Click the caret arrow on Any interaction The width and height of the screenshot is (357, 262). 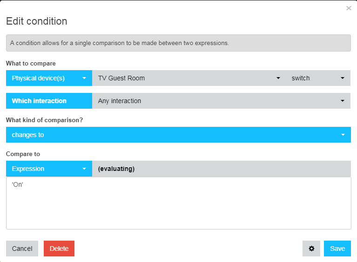(343, 101)
